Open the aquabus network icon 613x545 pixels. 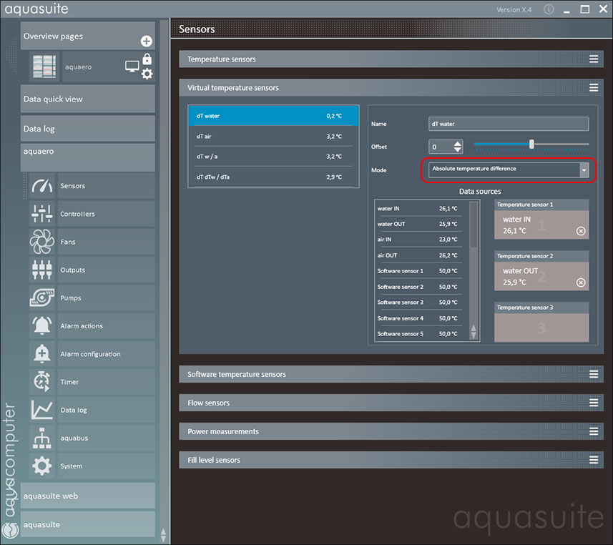(42, 438)
